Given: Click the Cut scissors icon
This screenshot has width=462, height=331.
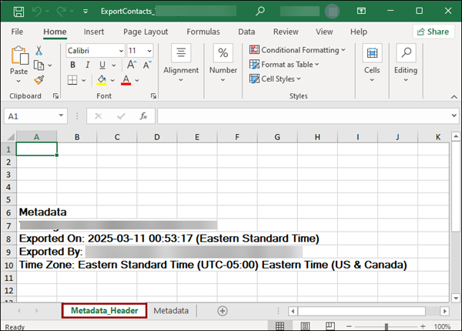Looking at the screenshot, I should coord(38,51).
